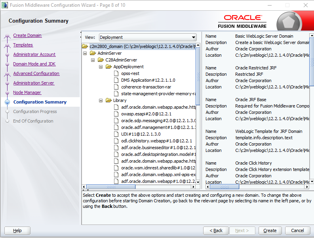Click the UIX#11 file icon
This screenshot has height=238, width=314.
click(116, 134)
